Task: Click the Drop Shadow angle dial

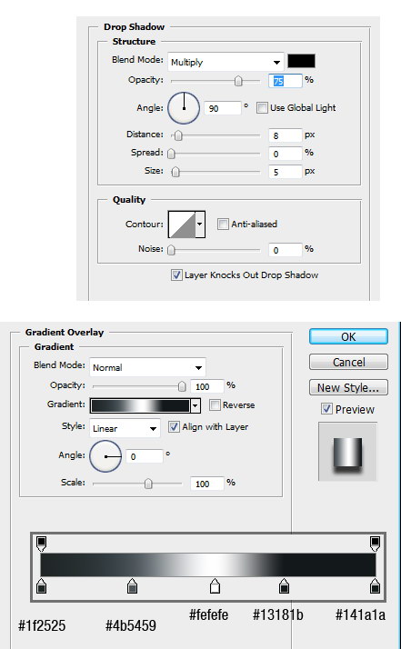Action: tap(184, 108)
